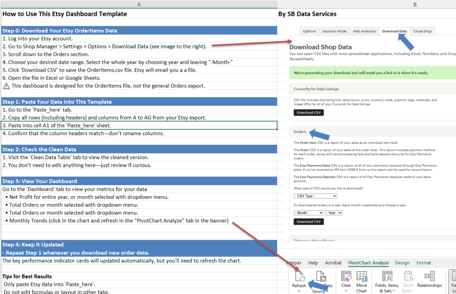
Task: Click the warning row about the OrderItems file
Action: [x=139, y=86]
